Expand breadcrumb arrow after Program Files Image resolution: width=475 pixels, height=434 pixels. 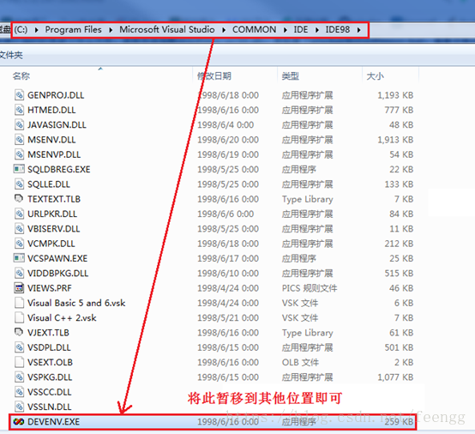point(111,30)
